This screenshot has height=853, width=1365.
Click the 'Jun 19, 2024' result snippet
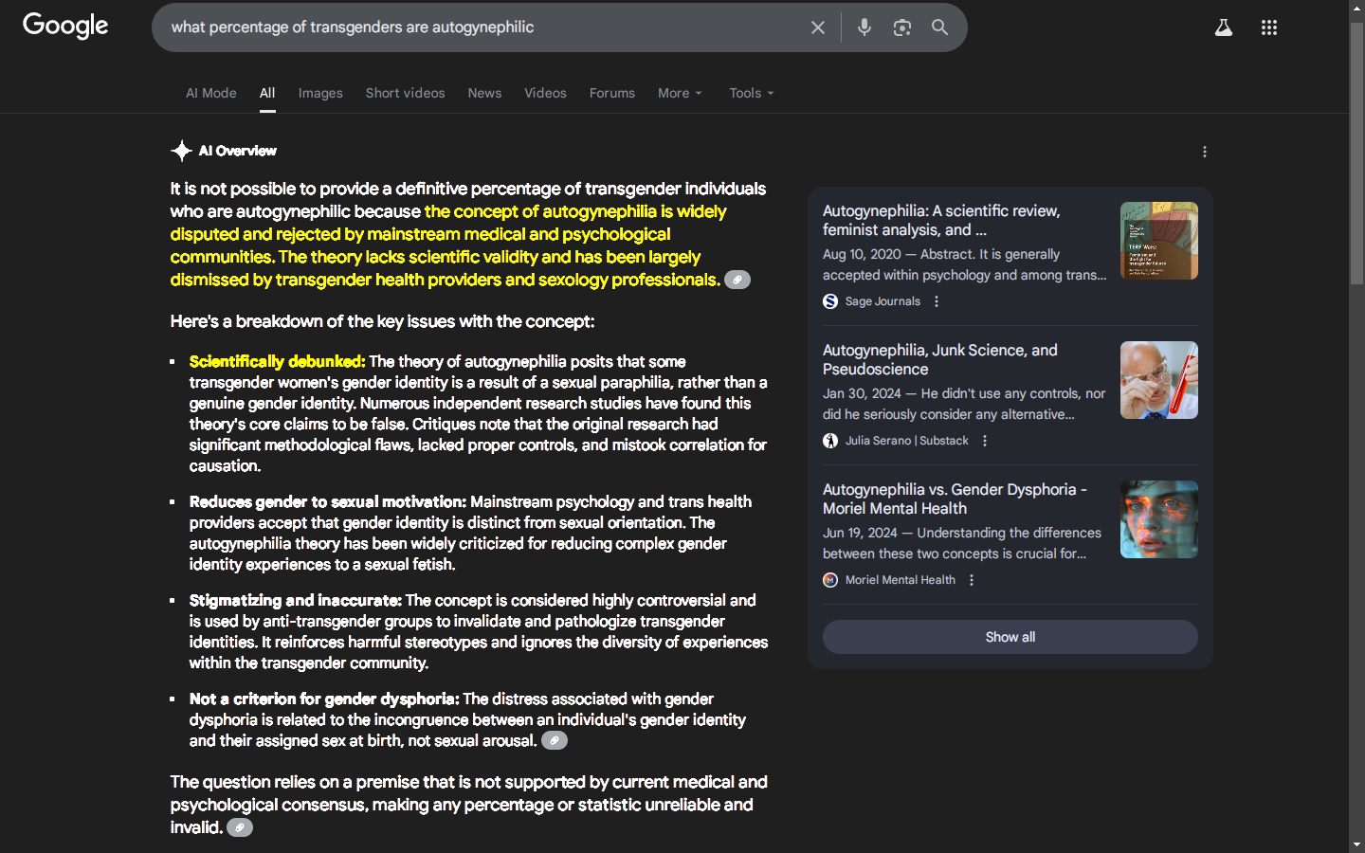[962, 543]
